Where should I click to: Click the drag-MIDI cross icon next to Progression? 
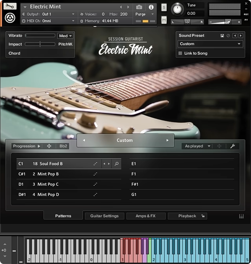point(49,146)
